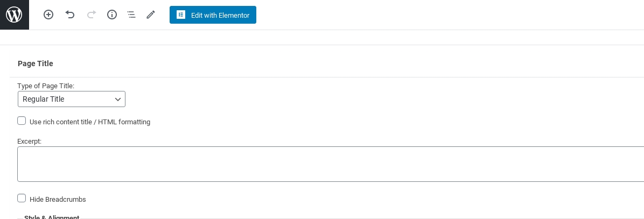The width and height of the screenshot is (644, 219).
Task: Undo the last change
Action: click(x=70, y=15)
